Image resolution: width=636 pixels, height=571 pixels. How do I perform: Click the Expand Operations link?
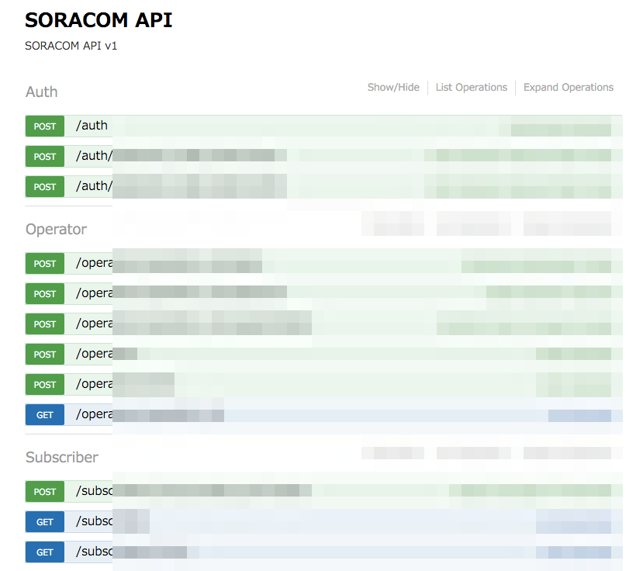click(x=568, y=87)
